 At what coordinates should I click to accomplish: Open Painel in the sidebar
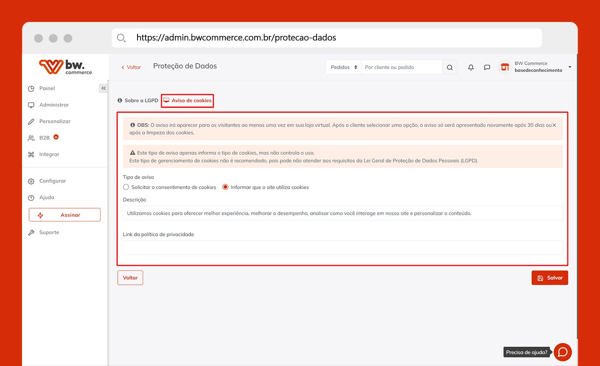click(x=47, y=89)
